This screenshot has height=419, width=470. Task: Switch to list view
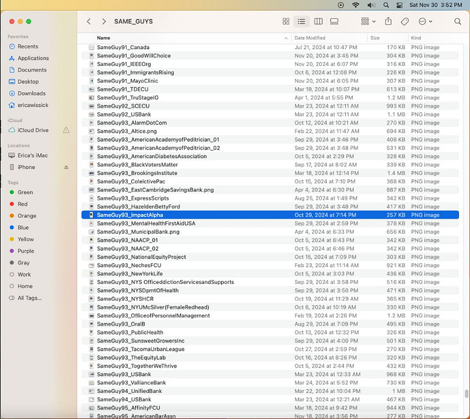[301, 22]
